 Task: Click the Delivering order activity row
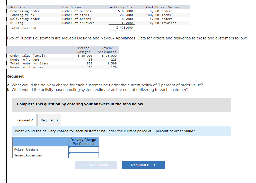(98, 19)
